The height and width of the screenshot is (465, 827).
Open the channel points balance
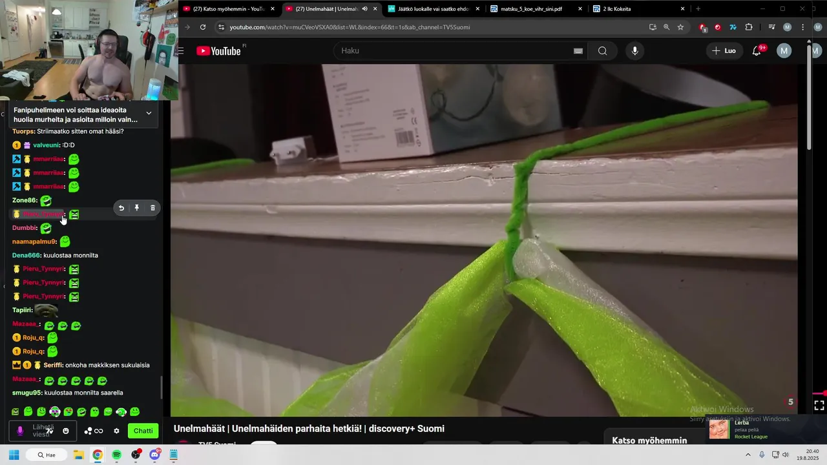[94, 431]
